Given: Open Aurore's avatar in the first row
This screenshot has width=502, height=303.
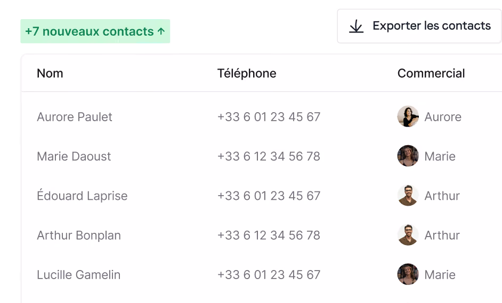Looking at the screenshot, I should tap(408, 116).
